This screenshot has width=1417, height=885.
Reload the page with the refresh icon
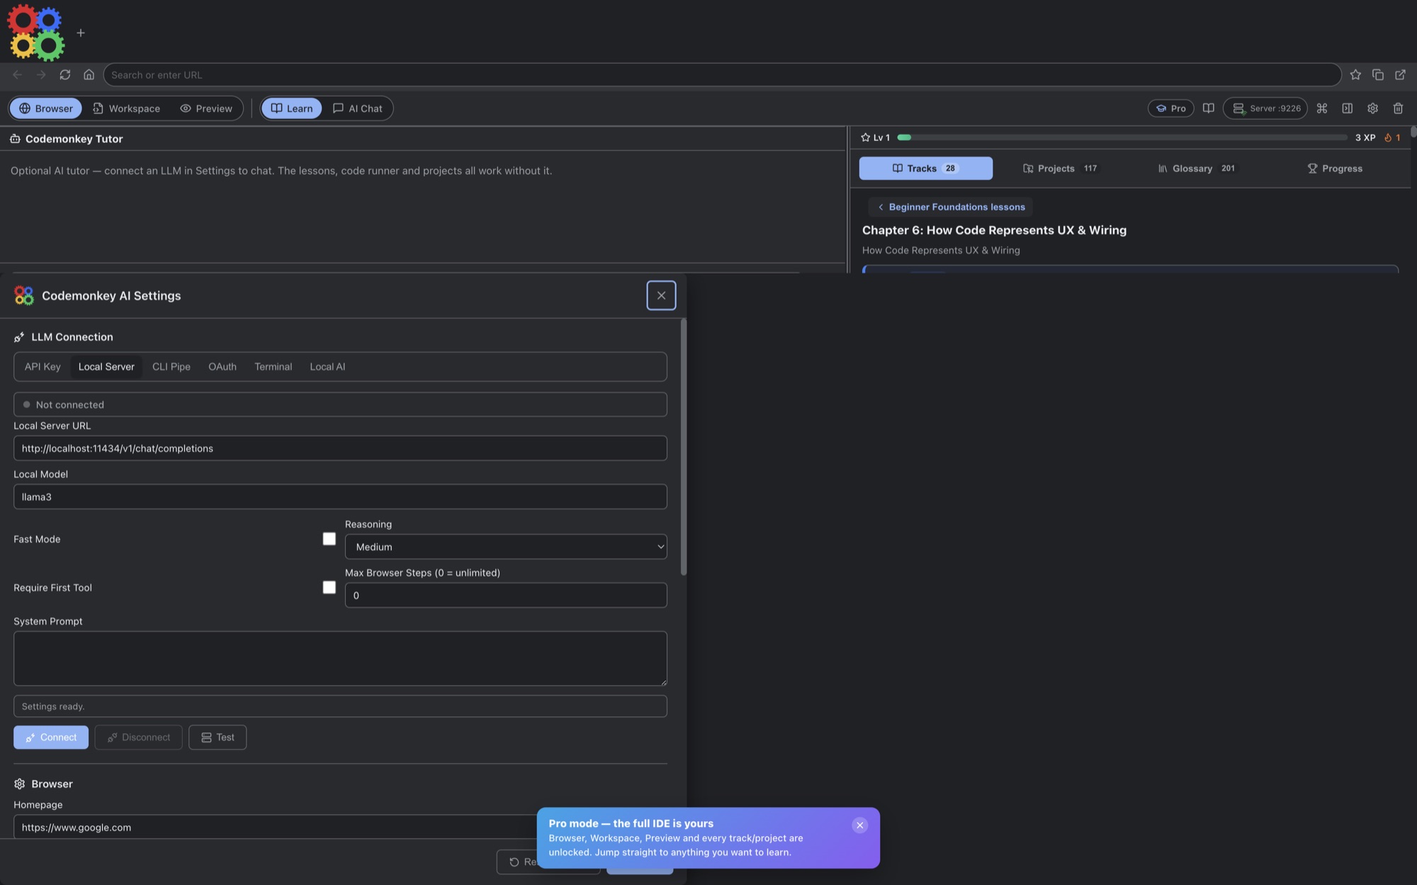point(65,74)
